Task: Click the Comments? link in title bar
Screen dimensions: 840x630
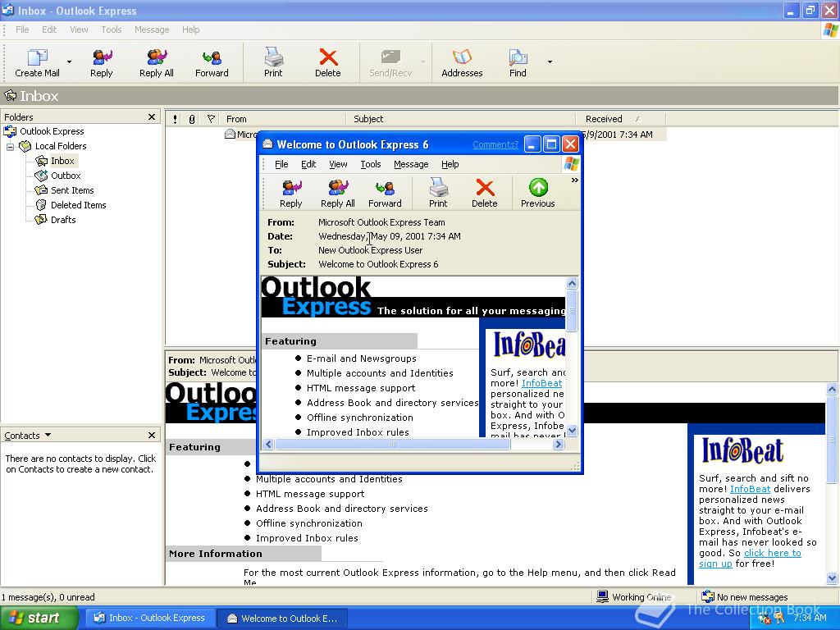Action: click(x=495, y=144)
